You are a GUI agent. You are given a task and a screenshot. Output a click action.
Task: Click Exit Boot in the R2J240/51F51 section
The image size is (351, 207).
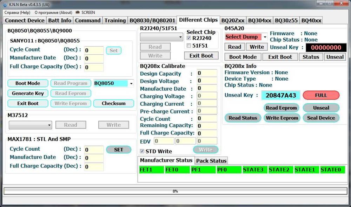click(x=201, y=56)
